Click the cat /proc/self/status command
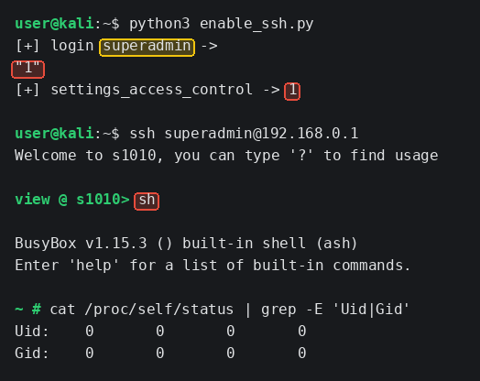Screen dimensions: 480x381 coord(142,310)
